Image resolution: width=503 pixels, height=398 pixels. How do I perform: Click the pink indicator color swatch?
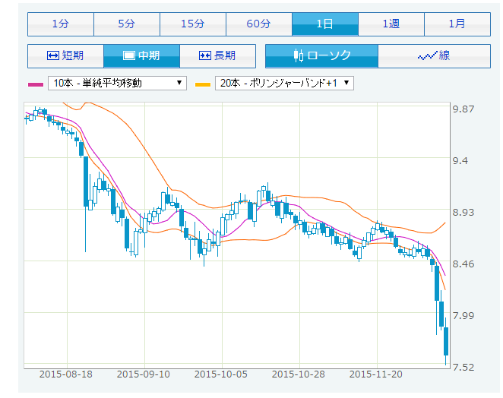tap(36, 84)
